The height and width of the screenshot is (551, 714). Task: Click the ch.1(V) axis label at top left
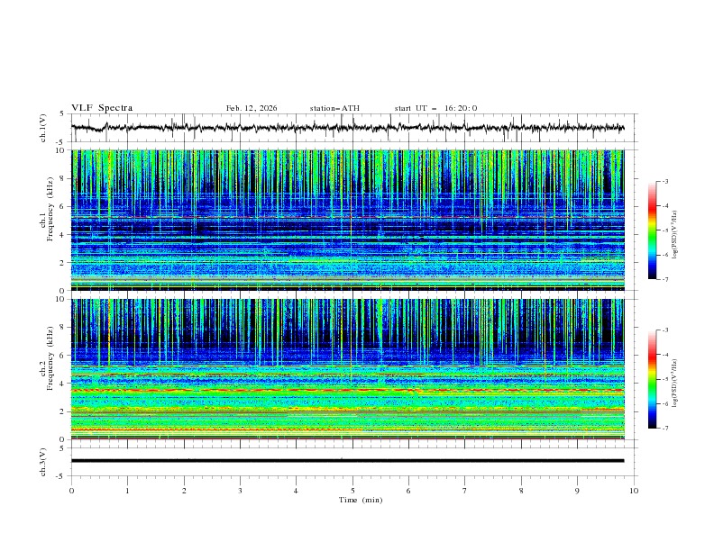pyautogui.click(x=43, y=128)
